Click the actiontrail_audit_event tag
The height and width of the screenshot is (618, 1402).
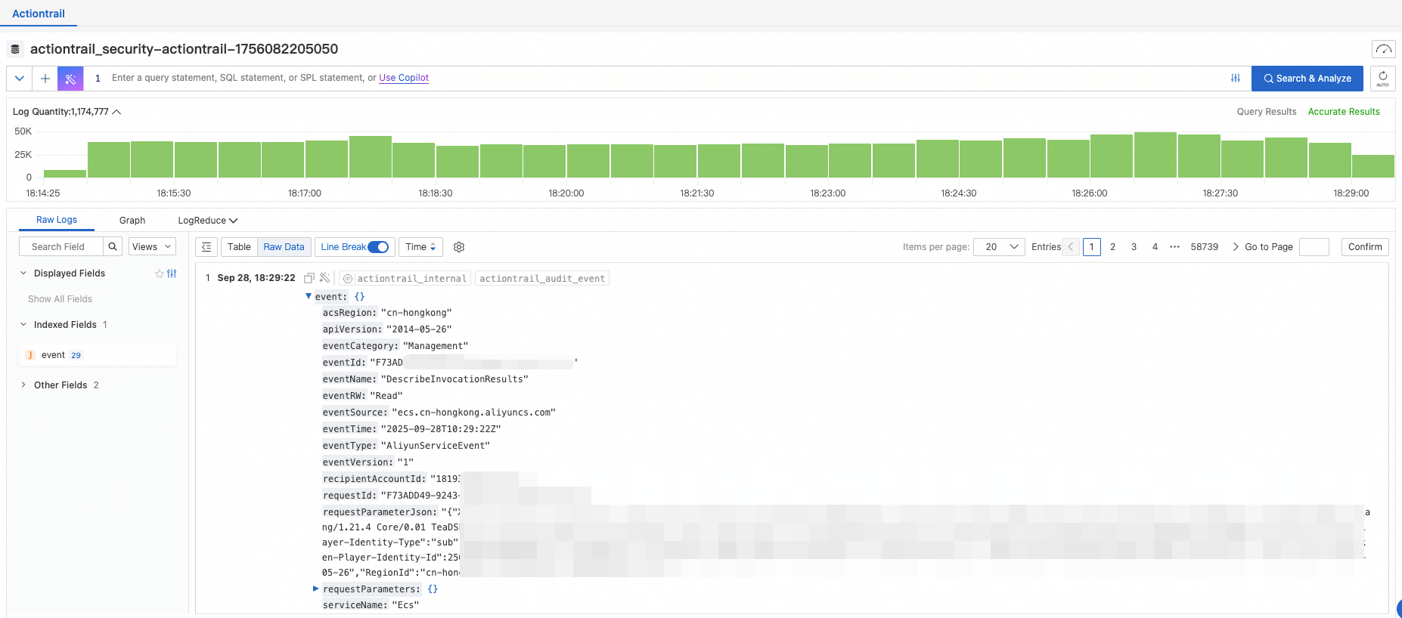coord(542,279)
